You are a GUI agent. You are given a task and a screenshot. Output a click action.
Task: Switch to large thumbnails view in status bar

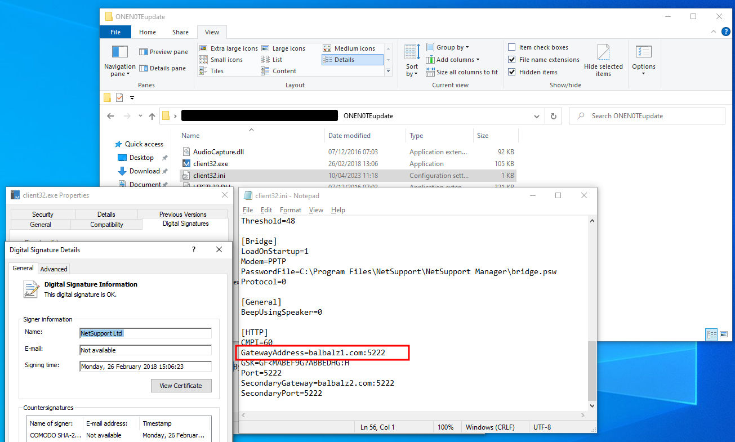[x=723, y=334]
